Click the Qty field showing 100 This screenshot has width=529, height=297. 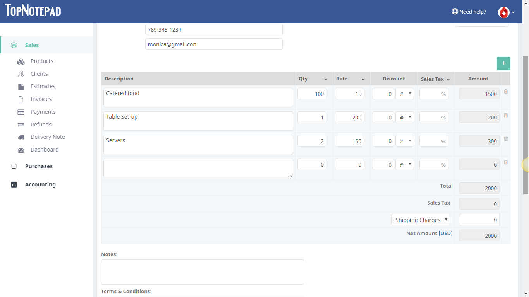(x=312, y=94)
